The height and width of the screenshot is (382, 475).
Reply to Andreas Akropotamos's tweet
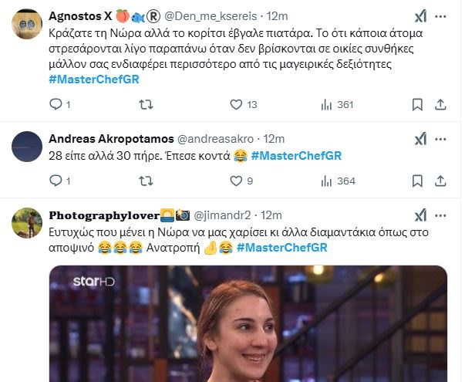[55, 181]
